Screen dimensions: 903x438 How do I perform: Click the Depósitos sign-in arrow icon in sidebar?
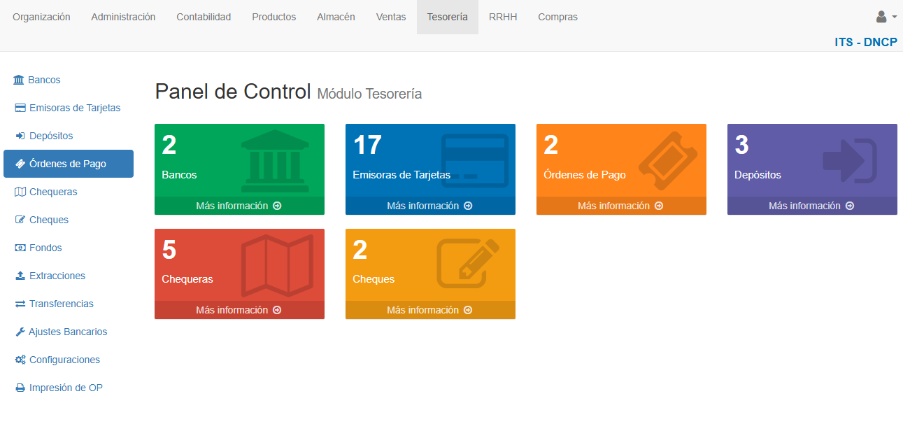20,136
